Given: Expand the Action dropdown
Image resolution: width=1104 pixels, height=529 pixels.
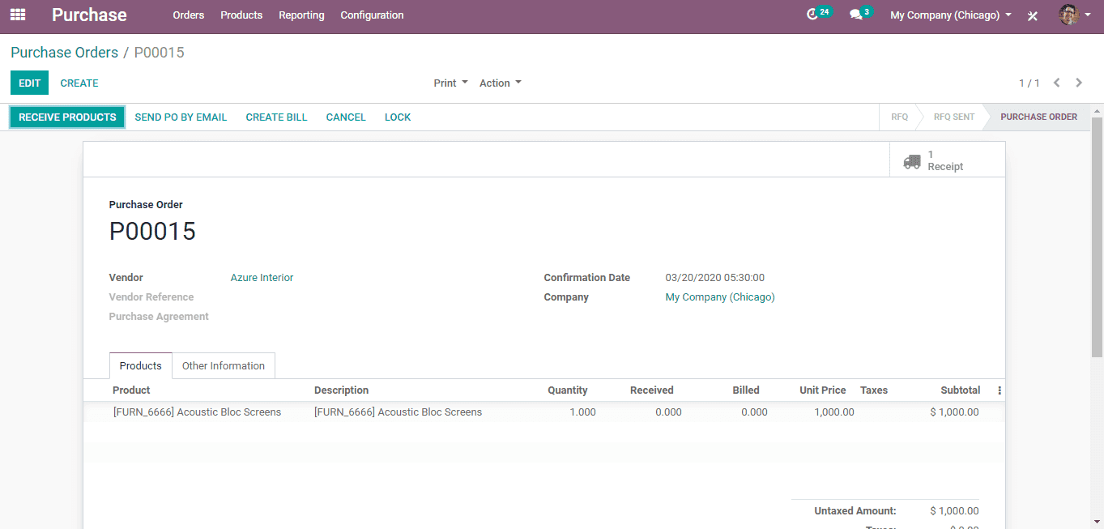Looking at the screenshot, I should pyautogui.click(x=501, y=83).
